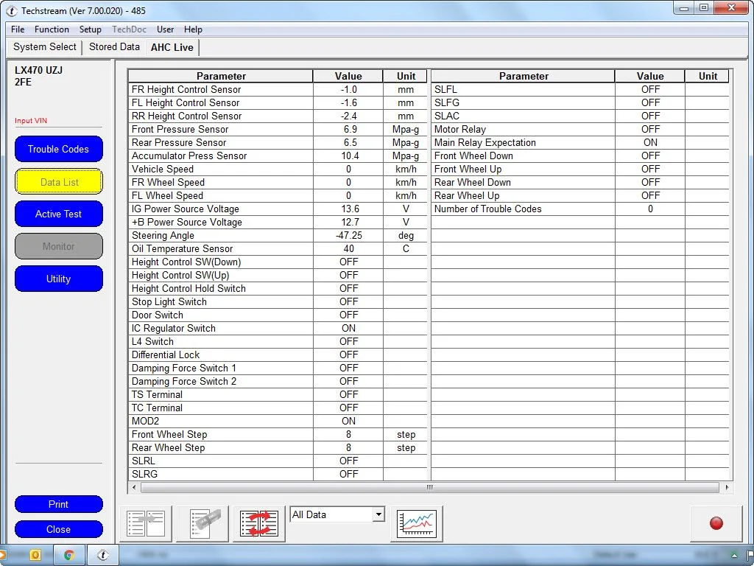Open the Function menu

tap(52, 29)
